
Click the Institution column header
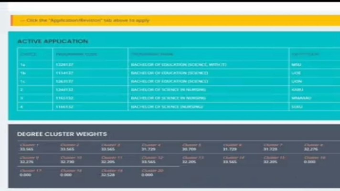[x=305, y=54]
